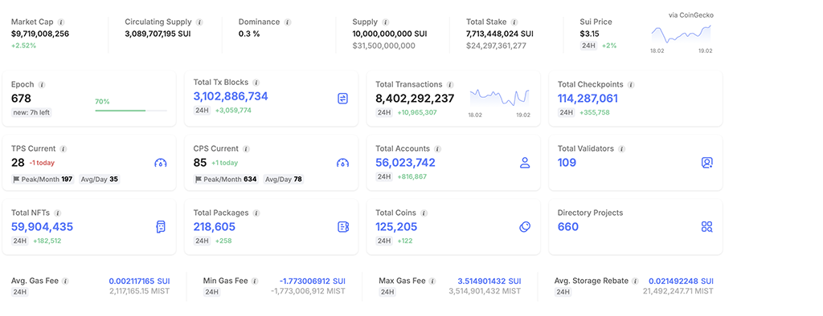Click Market Cap value $9,719,008,256

tap(40, 34)
